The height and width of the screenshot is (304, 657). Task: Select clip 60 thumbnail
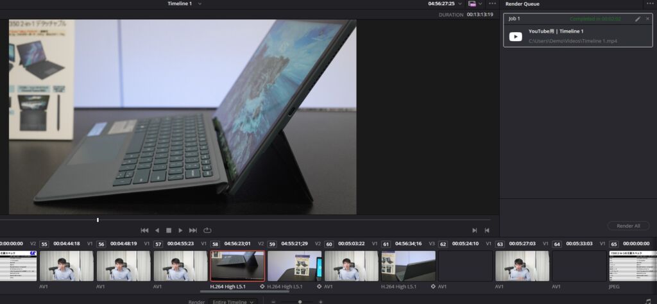coord(352,266)
